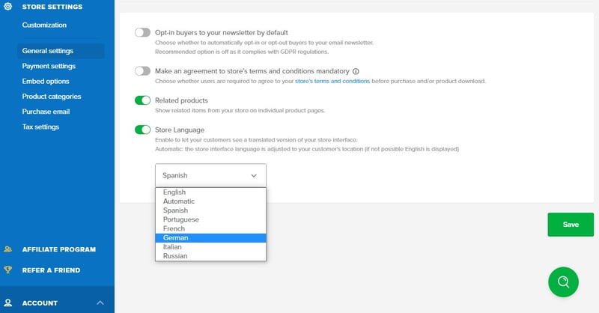Screen dimensions: 599x313
Task: Disable the Related products toggle
Action: pos(142,100)
